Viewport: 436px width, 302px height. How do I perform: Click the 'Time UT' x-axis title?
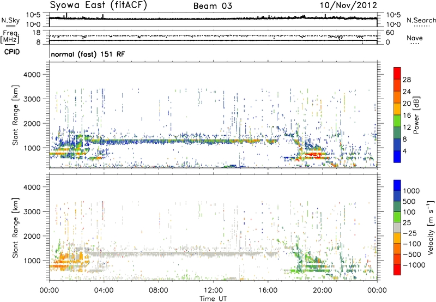213,298
